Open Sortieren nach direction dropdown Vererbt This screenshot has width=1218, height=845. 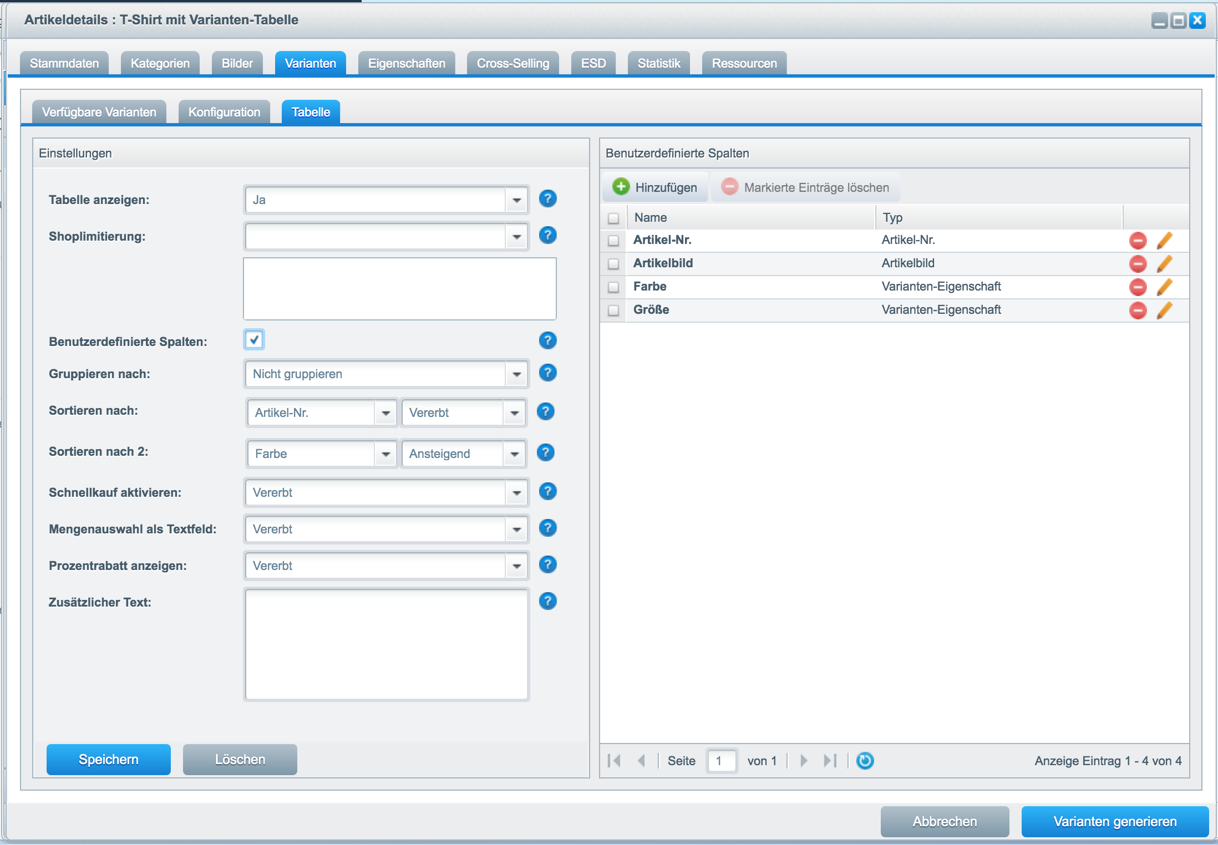514,413
